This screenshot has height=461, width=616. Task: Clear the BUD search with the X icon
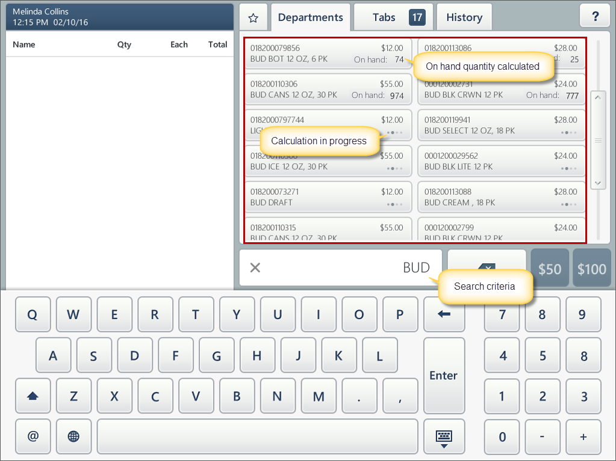pyautogui.click(x=255, y=267)
